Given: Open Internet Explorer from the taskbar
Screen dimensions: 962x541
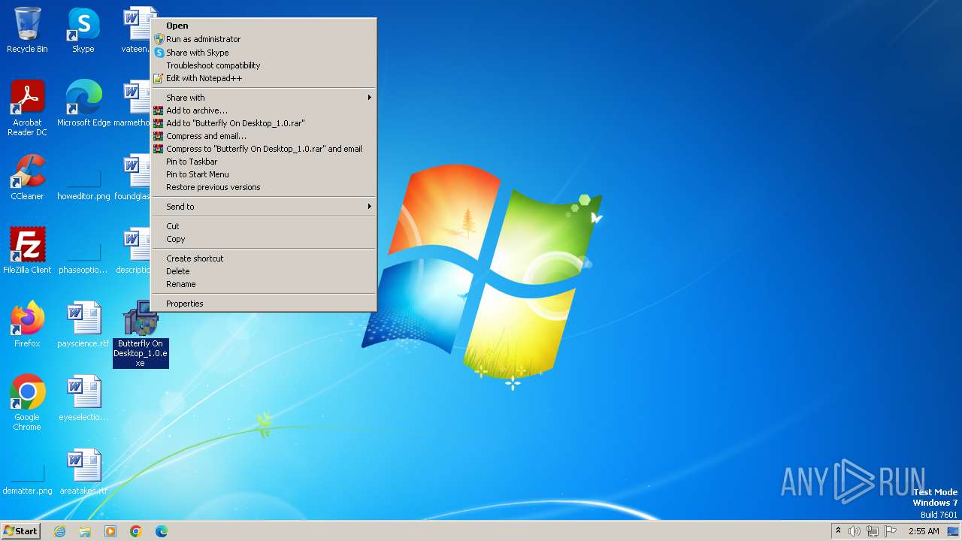Looking at the screenshot, I should (x=59, y=531).
